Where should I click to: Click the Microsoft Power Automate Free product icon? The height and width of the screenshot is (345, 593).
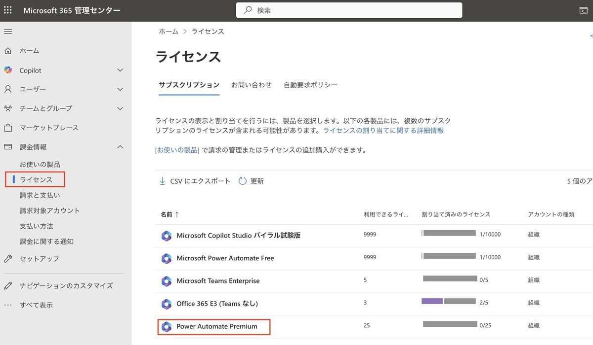point(167,258)
